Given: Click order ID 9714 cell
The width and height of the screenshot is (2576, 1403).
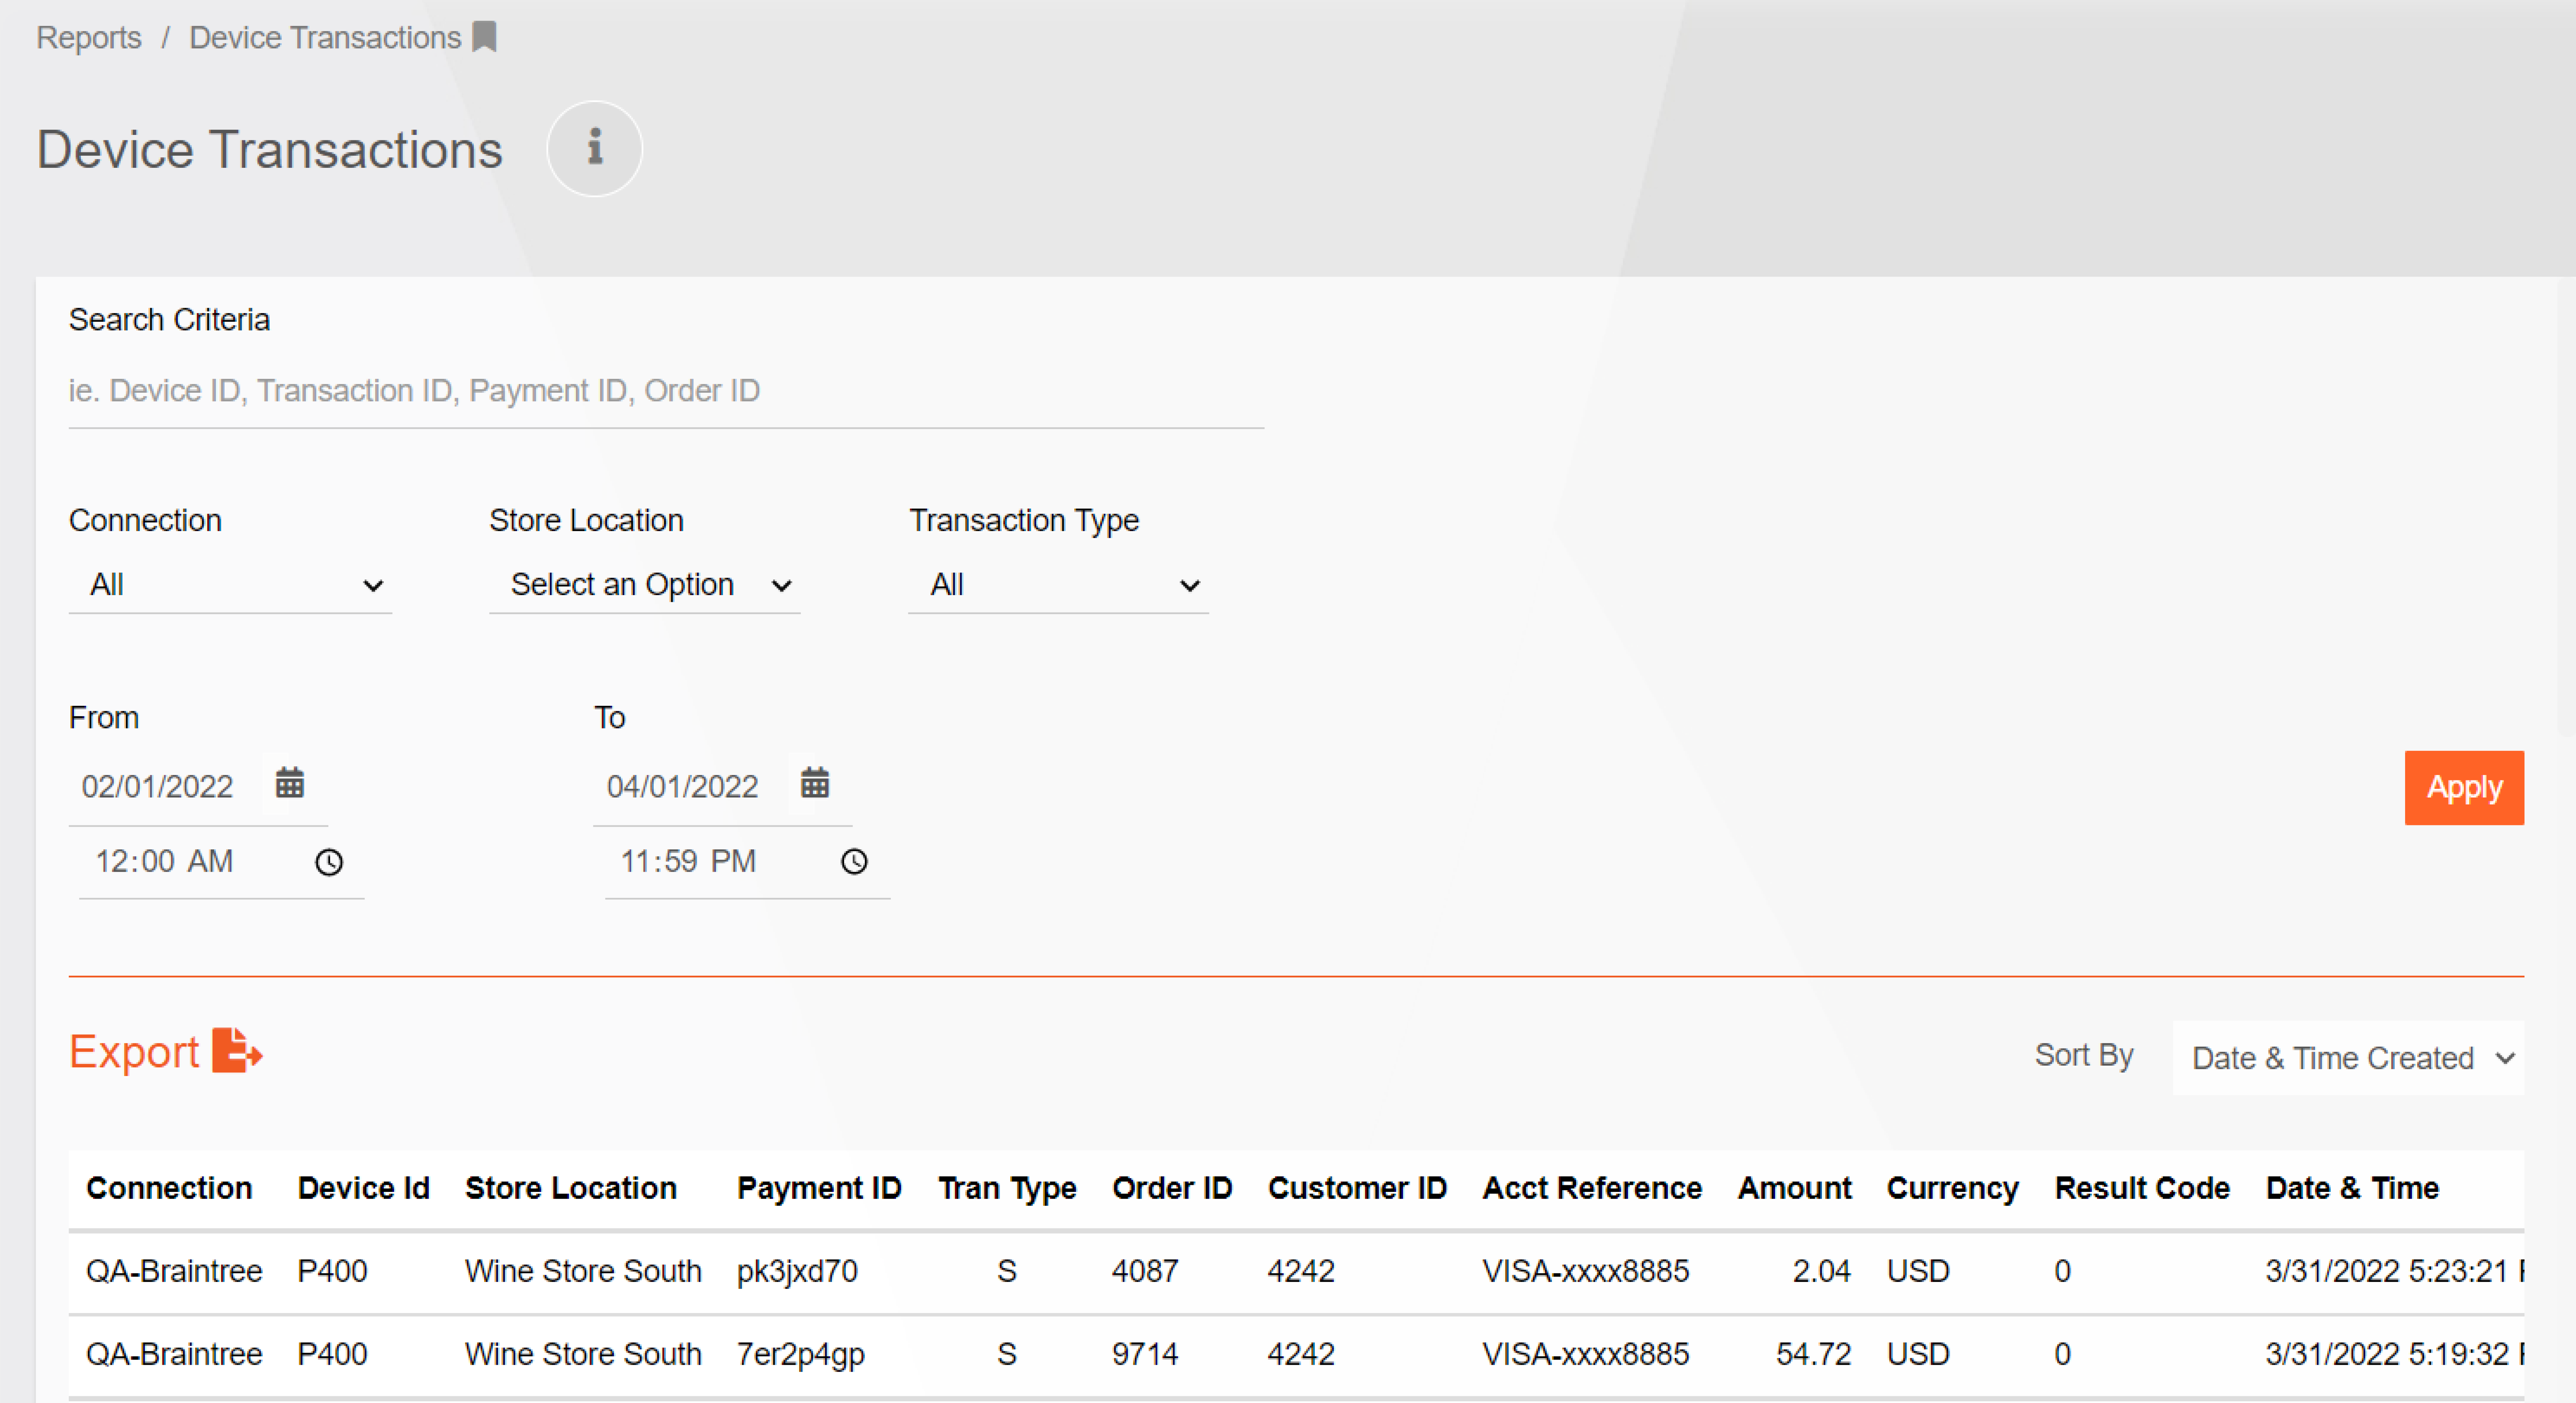Looking at the screenshot, I should [x=1145, y=1354].
